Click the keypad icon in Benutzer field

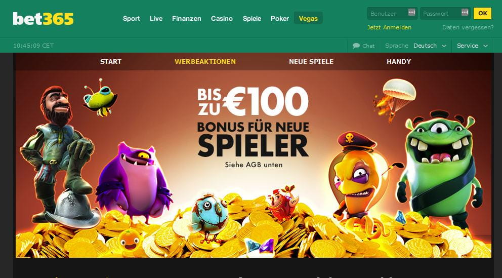(x=412, y=13)
